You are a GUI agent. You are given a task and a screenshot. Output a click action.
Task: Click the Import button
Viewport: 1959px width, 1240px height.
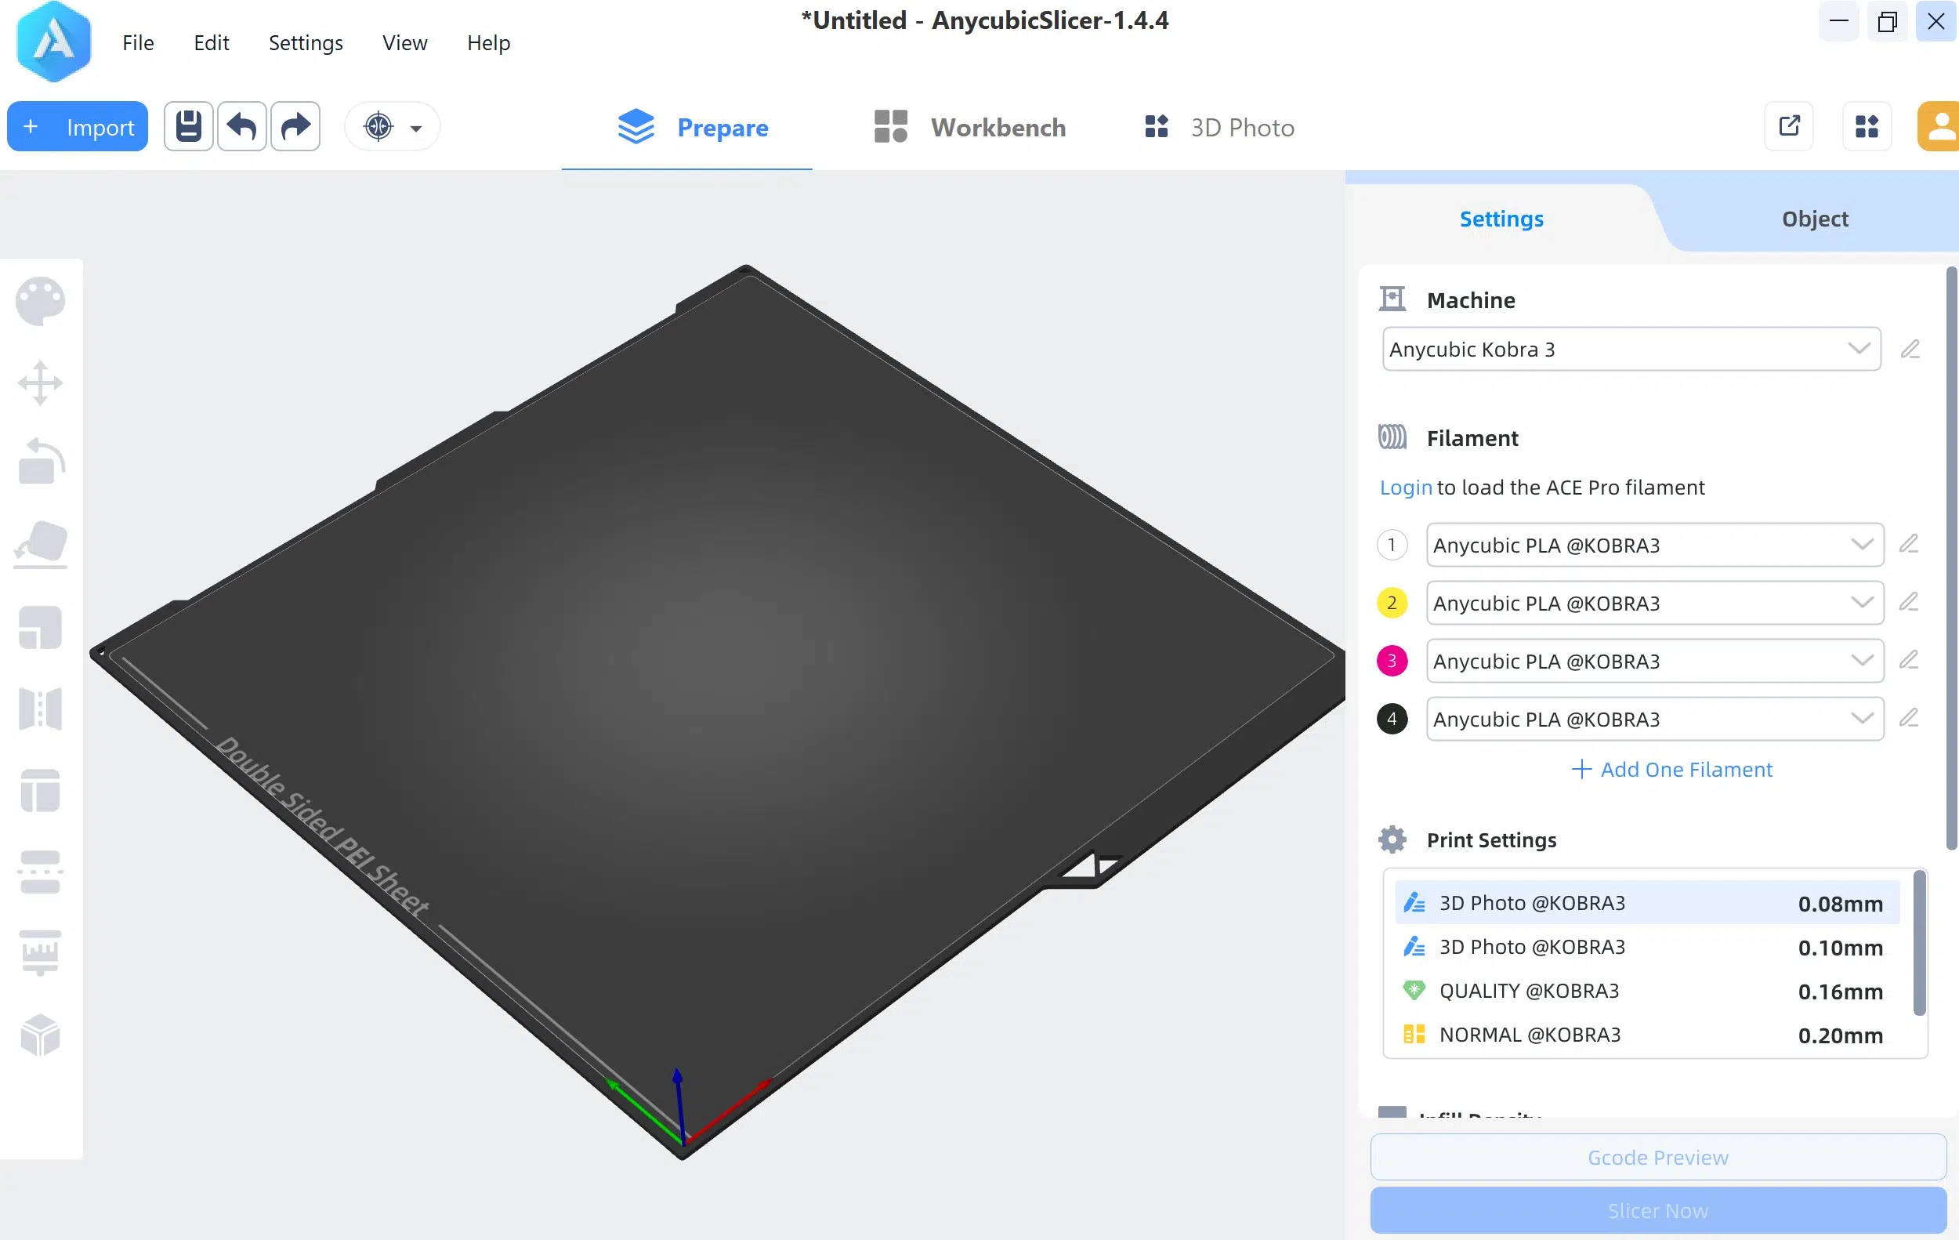(78, 126)
